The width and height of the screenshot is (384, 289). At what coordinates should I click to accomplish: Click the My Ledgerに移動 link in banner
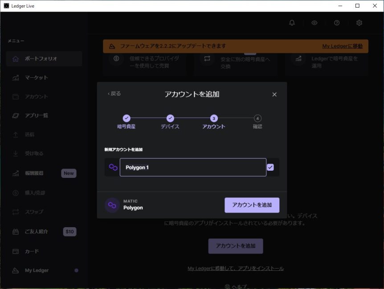(343, 46)
